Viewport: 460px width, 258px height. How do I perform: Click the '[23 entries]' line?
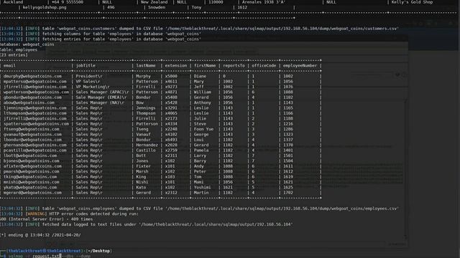coord(14,55)
